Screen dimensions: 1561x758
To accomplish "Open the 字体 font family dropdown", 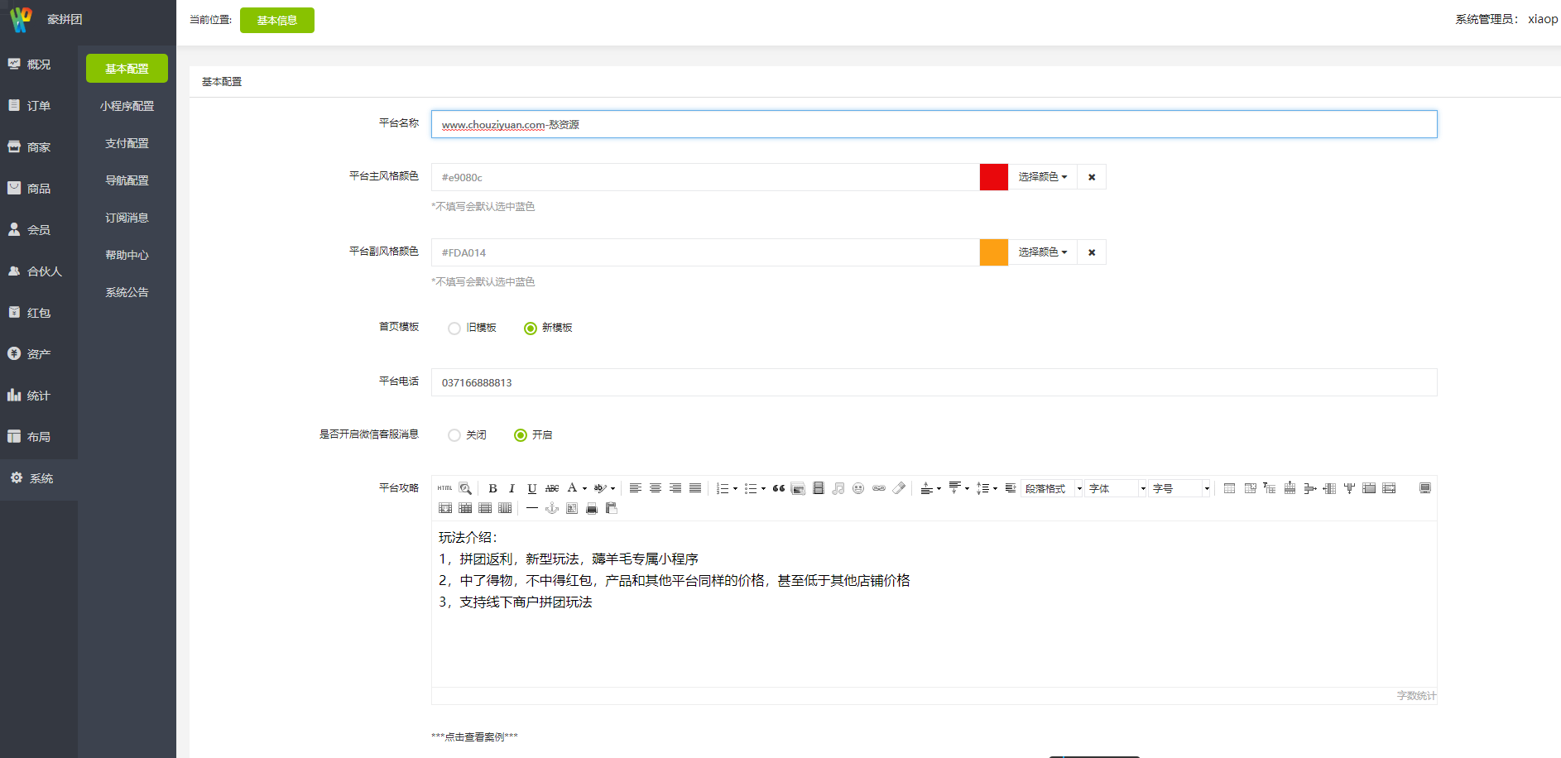I will coord(1117,488).
